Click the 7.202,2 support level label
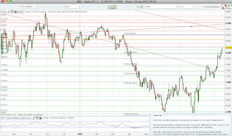Screen dimensions: 232x136 coord(4,74)
